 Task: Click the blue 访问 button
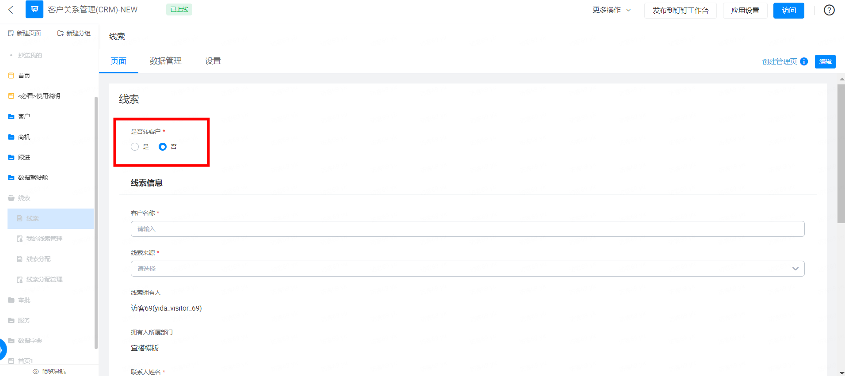point(789,11)
